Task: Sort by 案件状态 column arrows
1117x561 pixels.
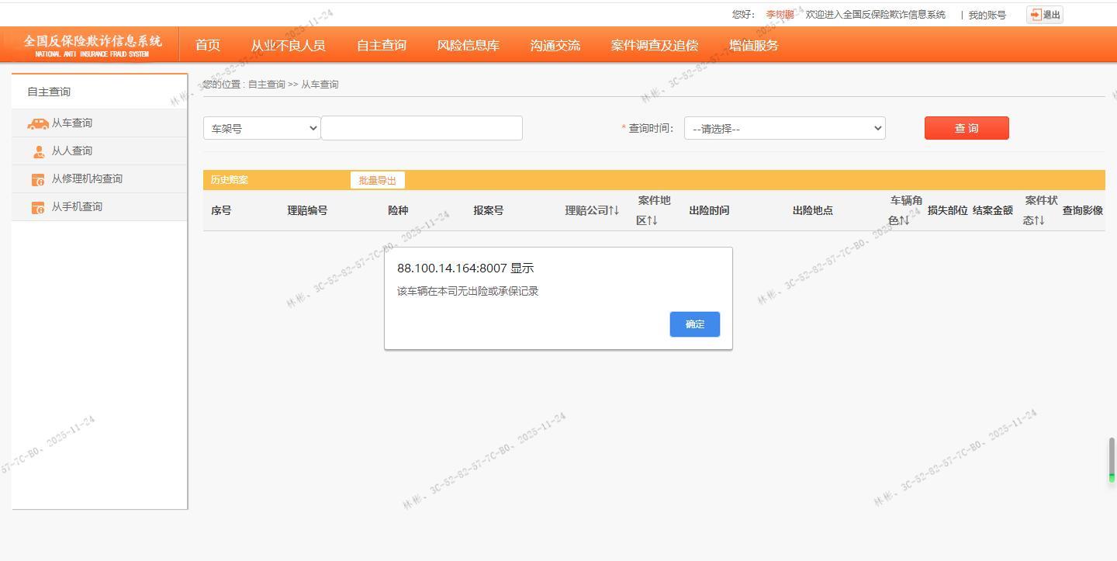Action: coord(1039,220)
